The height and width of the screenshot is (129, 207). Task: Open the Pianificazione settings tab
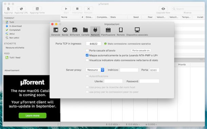[108, 32]
